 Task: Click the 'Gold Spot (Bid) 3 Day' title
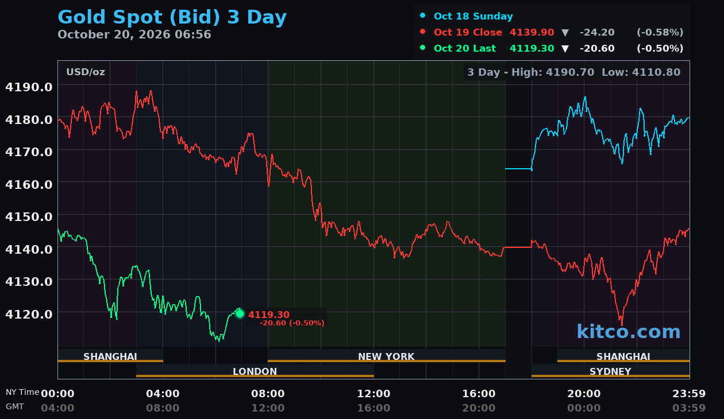(x=172, y=17)
